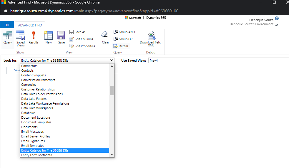Choose Email Server Profiles
Image resolution: width=289 pixels, height=168 pixels.
(64, 136)
